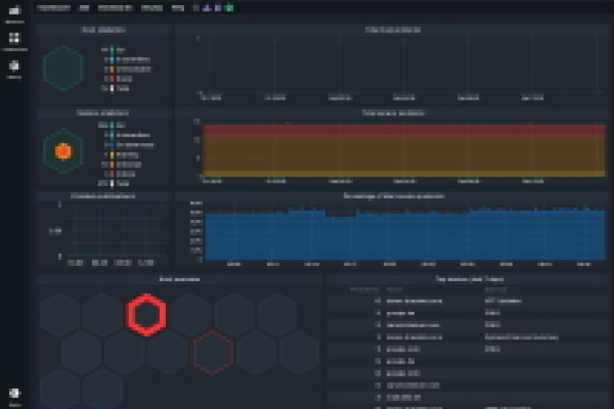Image resolution: width=614 pixels, height=409 pixels.
Task: Open the four-square grid sidebar icon
Action: [x=14, y=38]
